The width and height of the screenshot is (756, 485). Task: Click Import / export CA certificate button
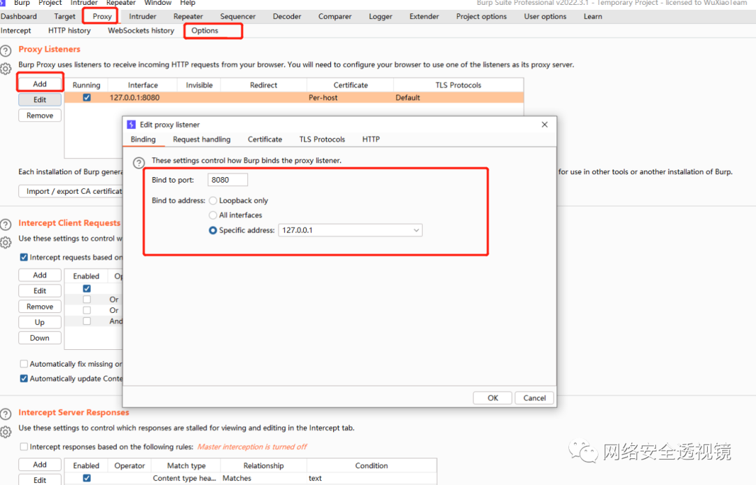[x=71, y=191]
